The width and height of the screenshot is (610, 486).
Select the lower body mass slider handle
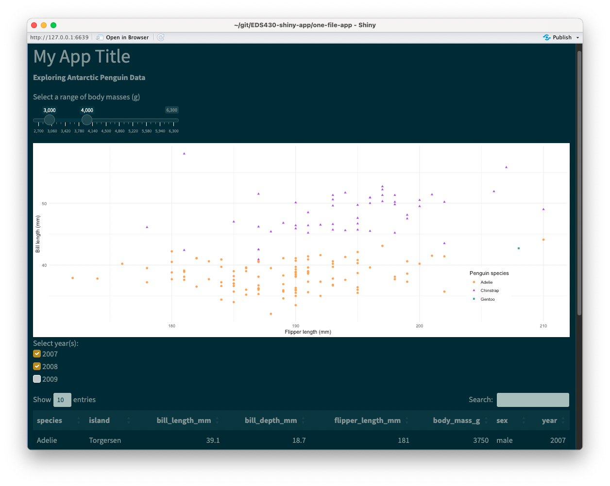(x=49, y=120)
